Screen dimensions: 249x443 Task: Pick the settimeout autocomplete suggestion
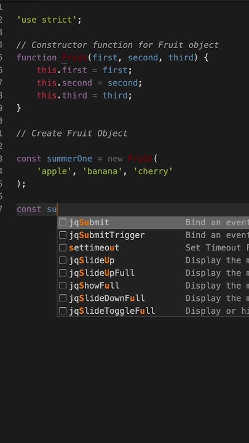153,248
